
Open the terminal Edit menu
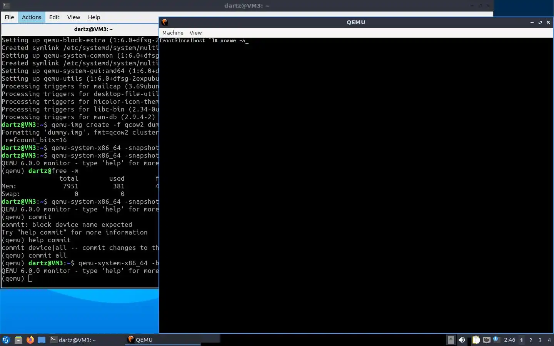pos(54,17)
